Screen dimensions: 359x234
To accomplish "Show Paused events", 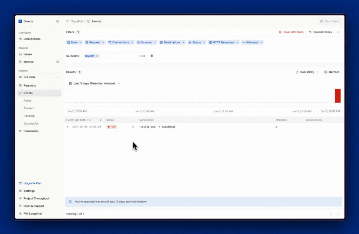I will [28, 108].
